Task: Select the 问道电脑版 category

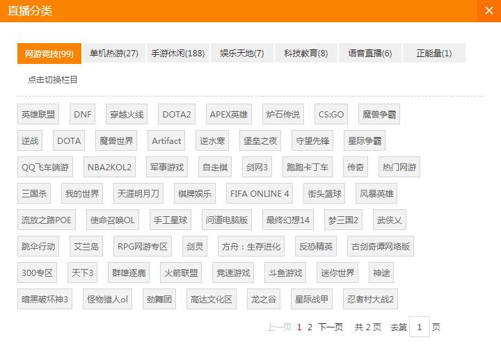Action: coord(227,220)
